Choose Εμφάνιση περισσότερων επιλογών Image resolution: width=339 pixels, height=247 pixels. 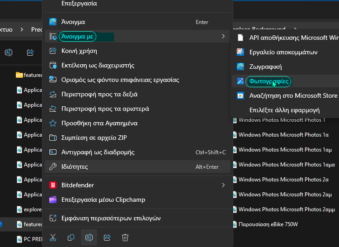pos(137,218)
